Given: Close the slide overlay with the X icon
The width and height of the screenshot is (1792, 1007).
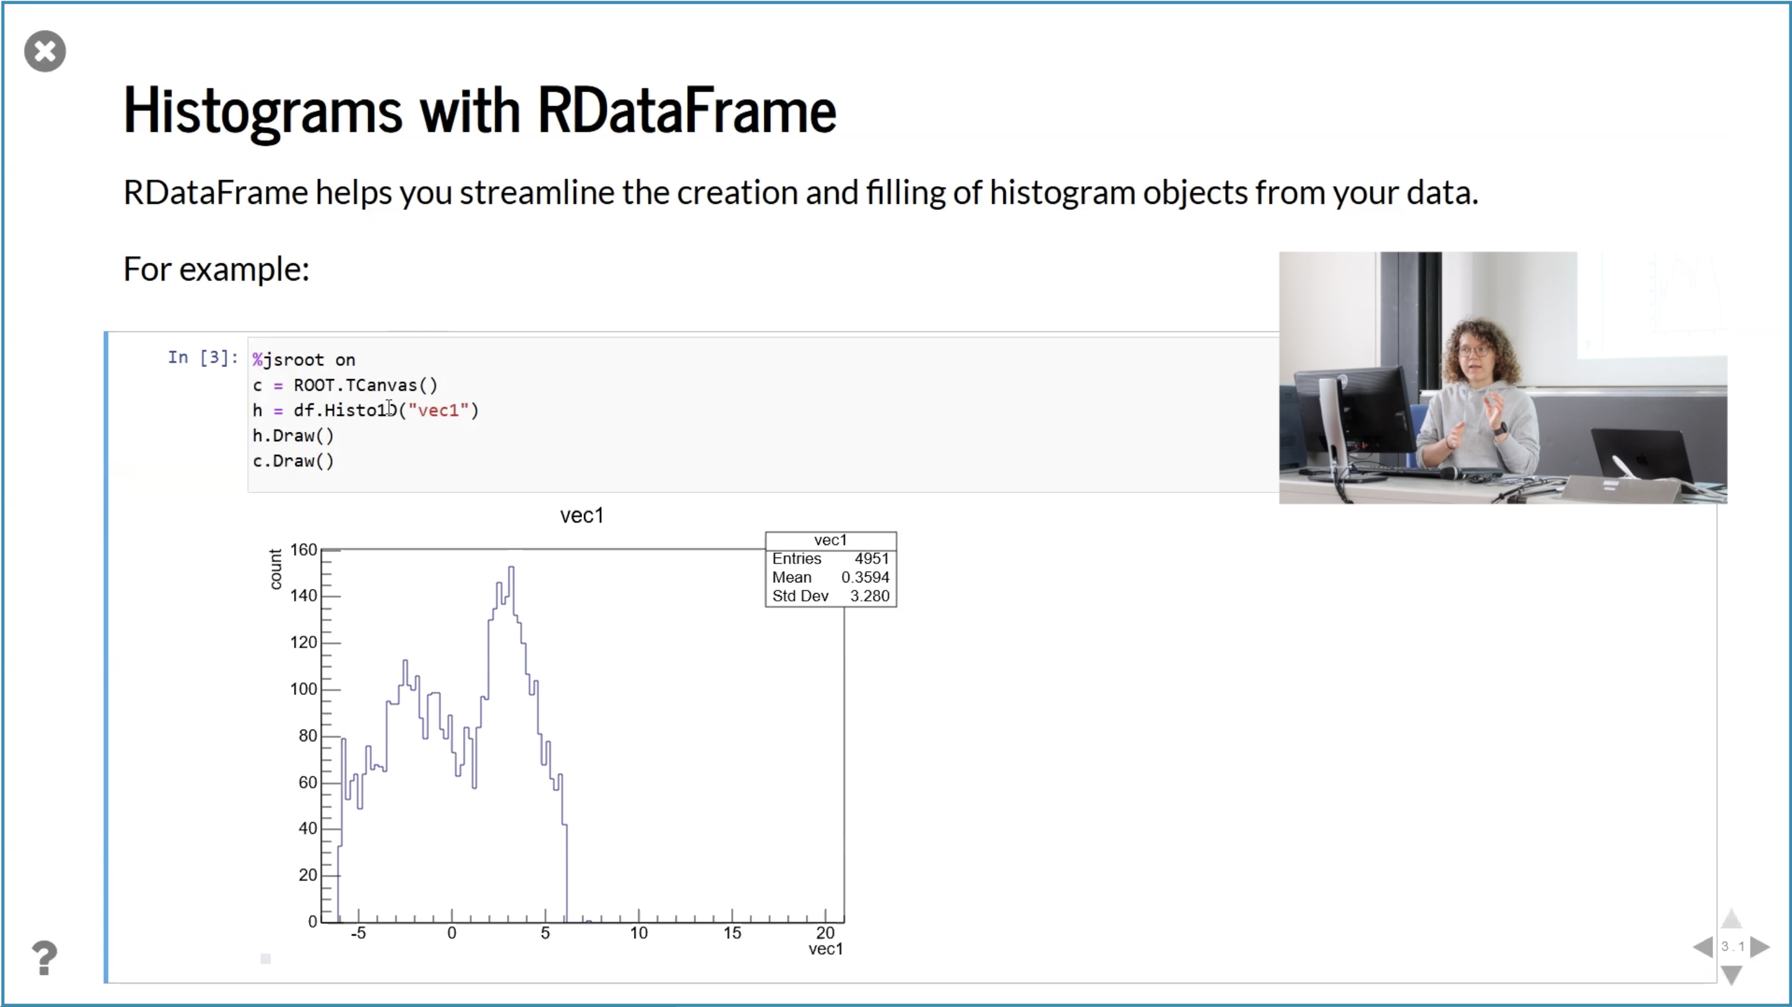Looking at the screenshot, I should (x=44, y=51).
